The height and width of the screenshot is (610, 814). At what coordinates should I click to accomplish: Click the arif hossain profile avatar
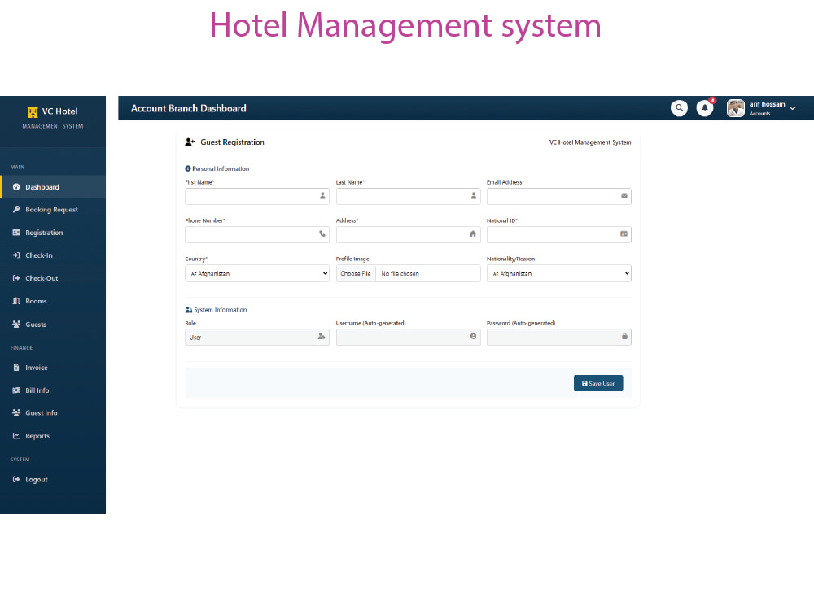click(x=736, y=108)
